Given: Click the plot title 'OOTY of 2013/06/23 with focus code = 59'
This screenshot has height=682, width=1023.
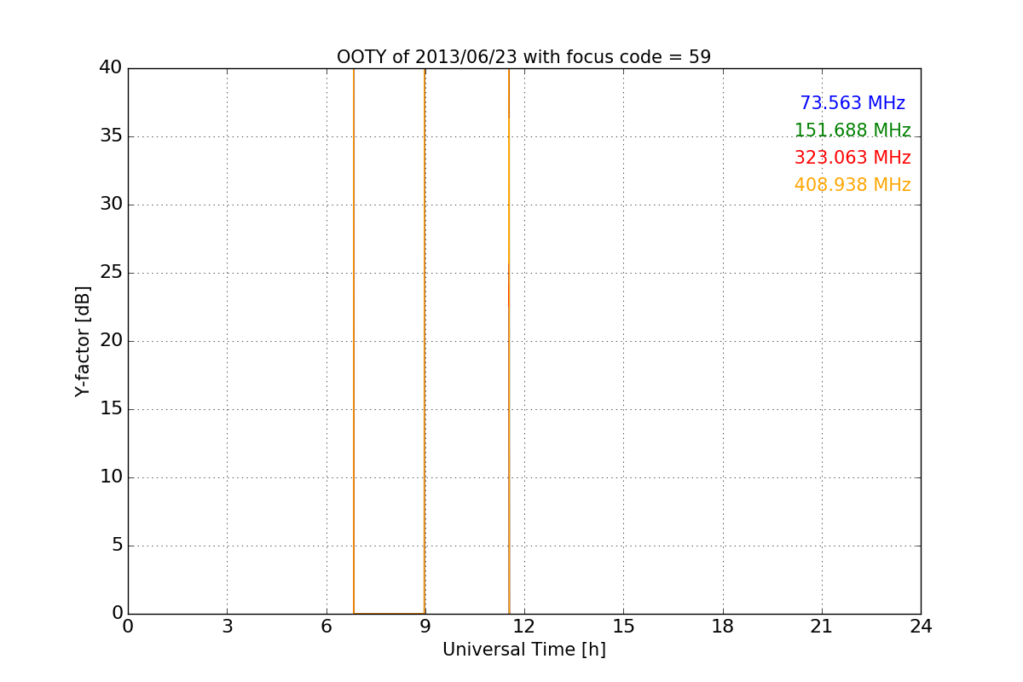Looking at the screenshot, I should (x=523, y=57).
